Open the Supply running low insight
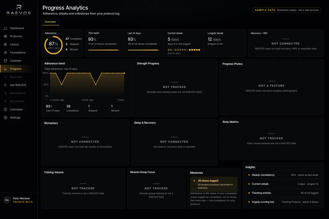The width and height of the screenshot is (329, 219). click(x=283, y=202)
